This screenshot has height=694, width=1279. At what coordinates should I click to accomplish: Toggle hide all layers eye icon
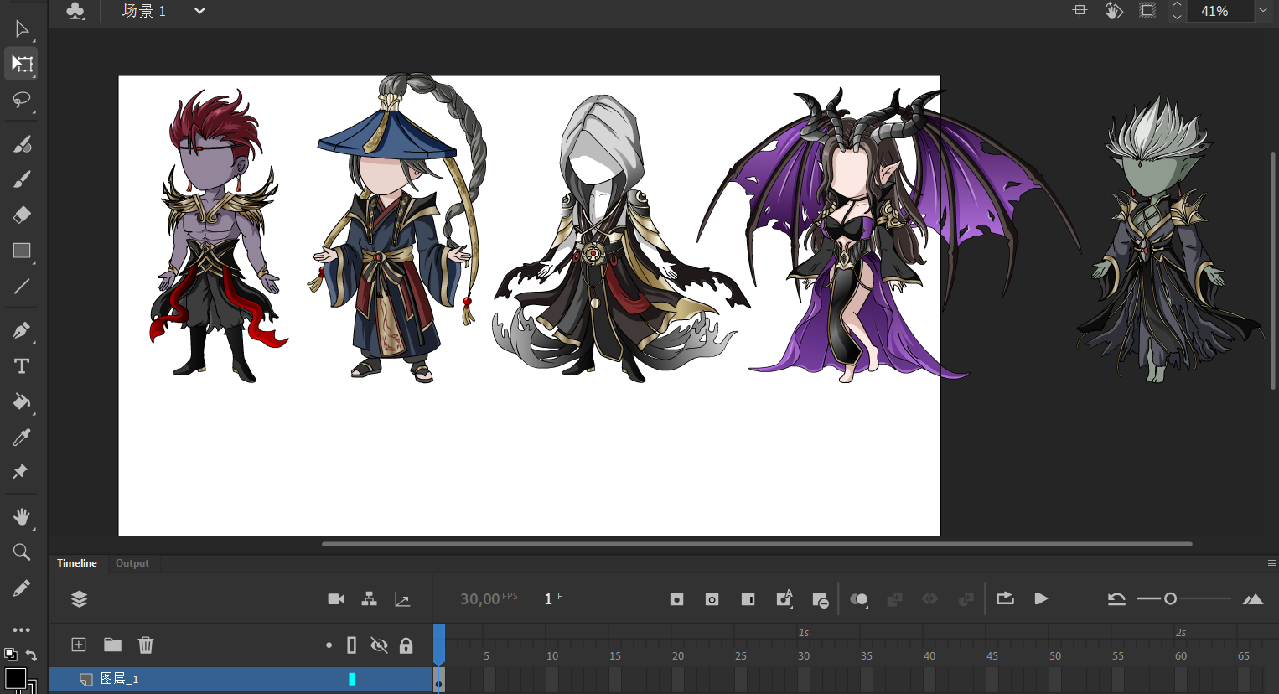tap(379, 645)
